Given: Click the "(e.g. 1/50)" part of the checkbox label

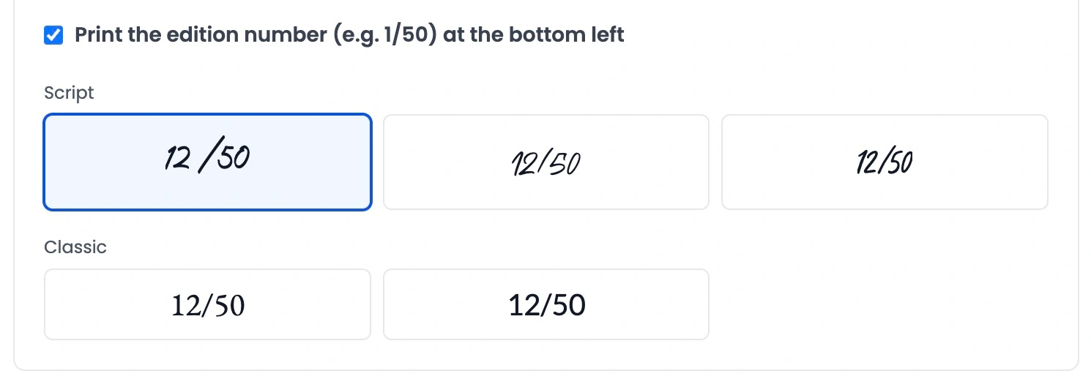Looking at the screenshot, I should pyautogui.click(x=385, y=34).
